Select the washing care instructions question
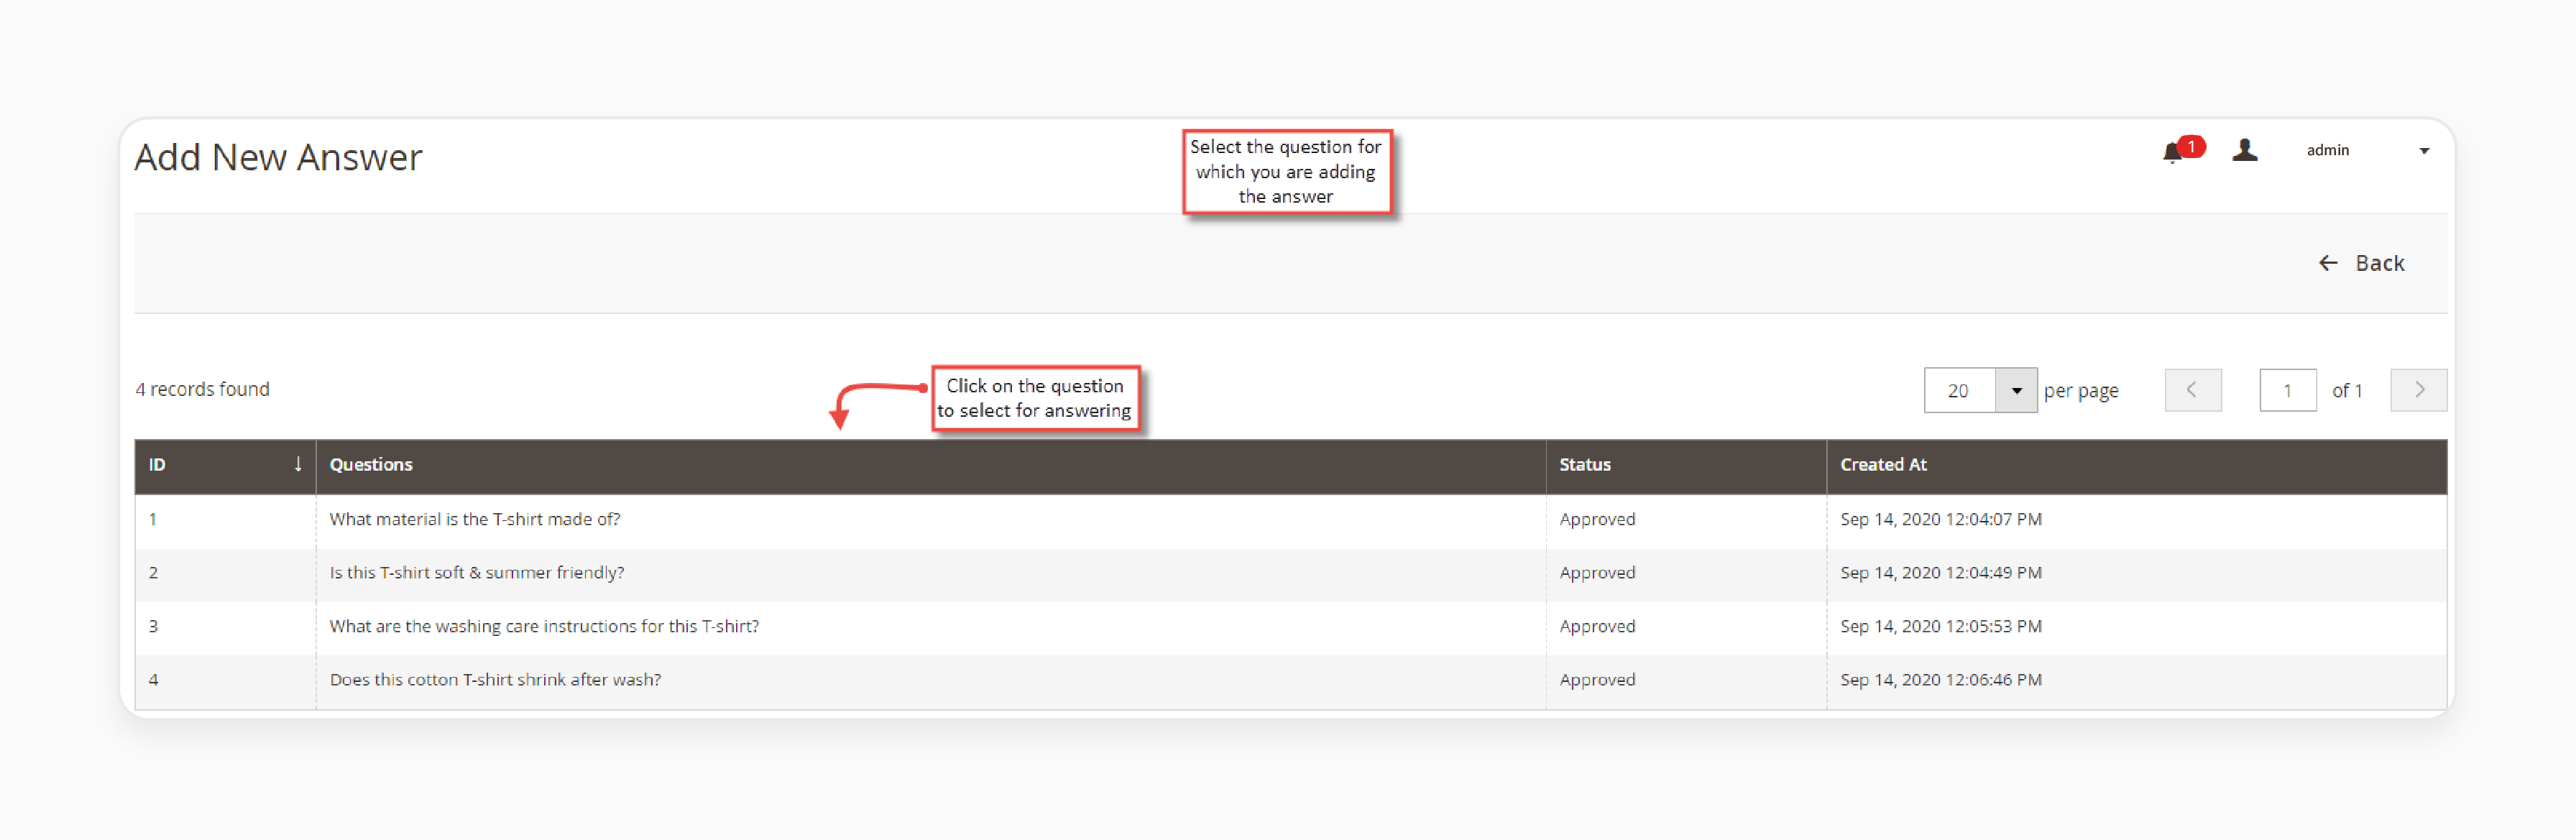 (544, 626)
